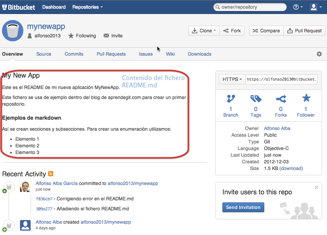
Task: Click the Branch icon in stats panel
Action: pyautogui.click(x=231, y=99)
